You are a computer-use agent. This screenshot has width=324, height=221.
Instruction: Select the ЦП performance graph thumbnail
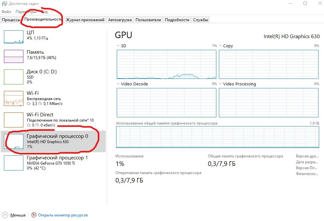[x=14, y=37]
